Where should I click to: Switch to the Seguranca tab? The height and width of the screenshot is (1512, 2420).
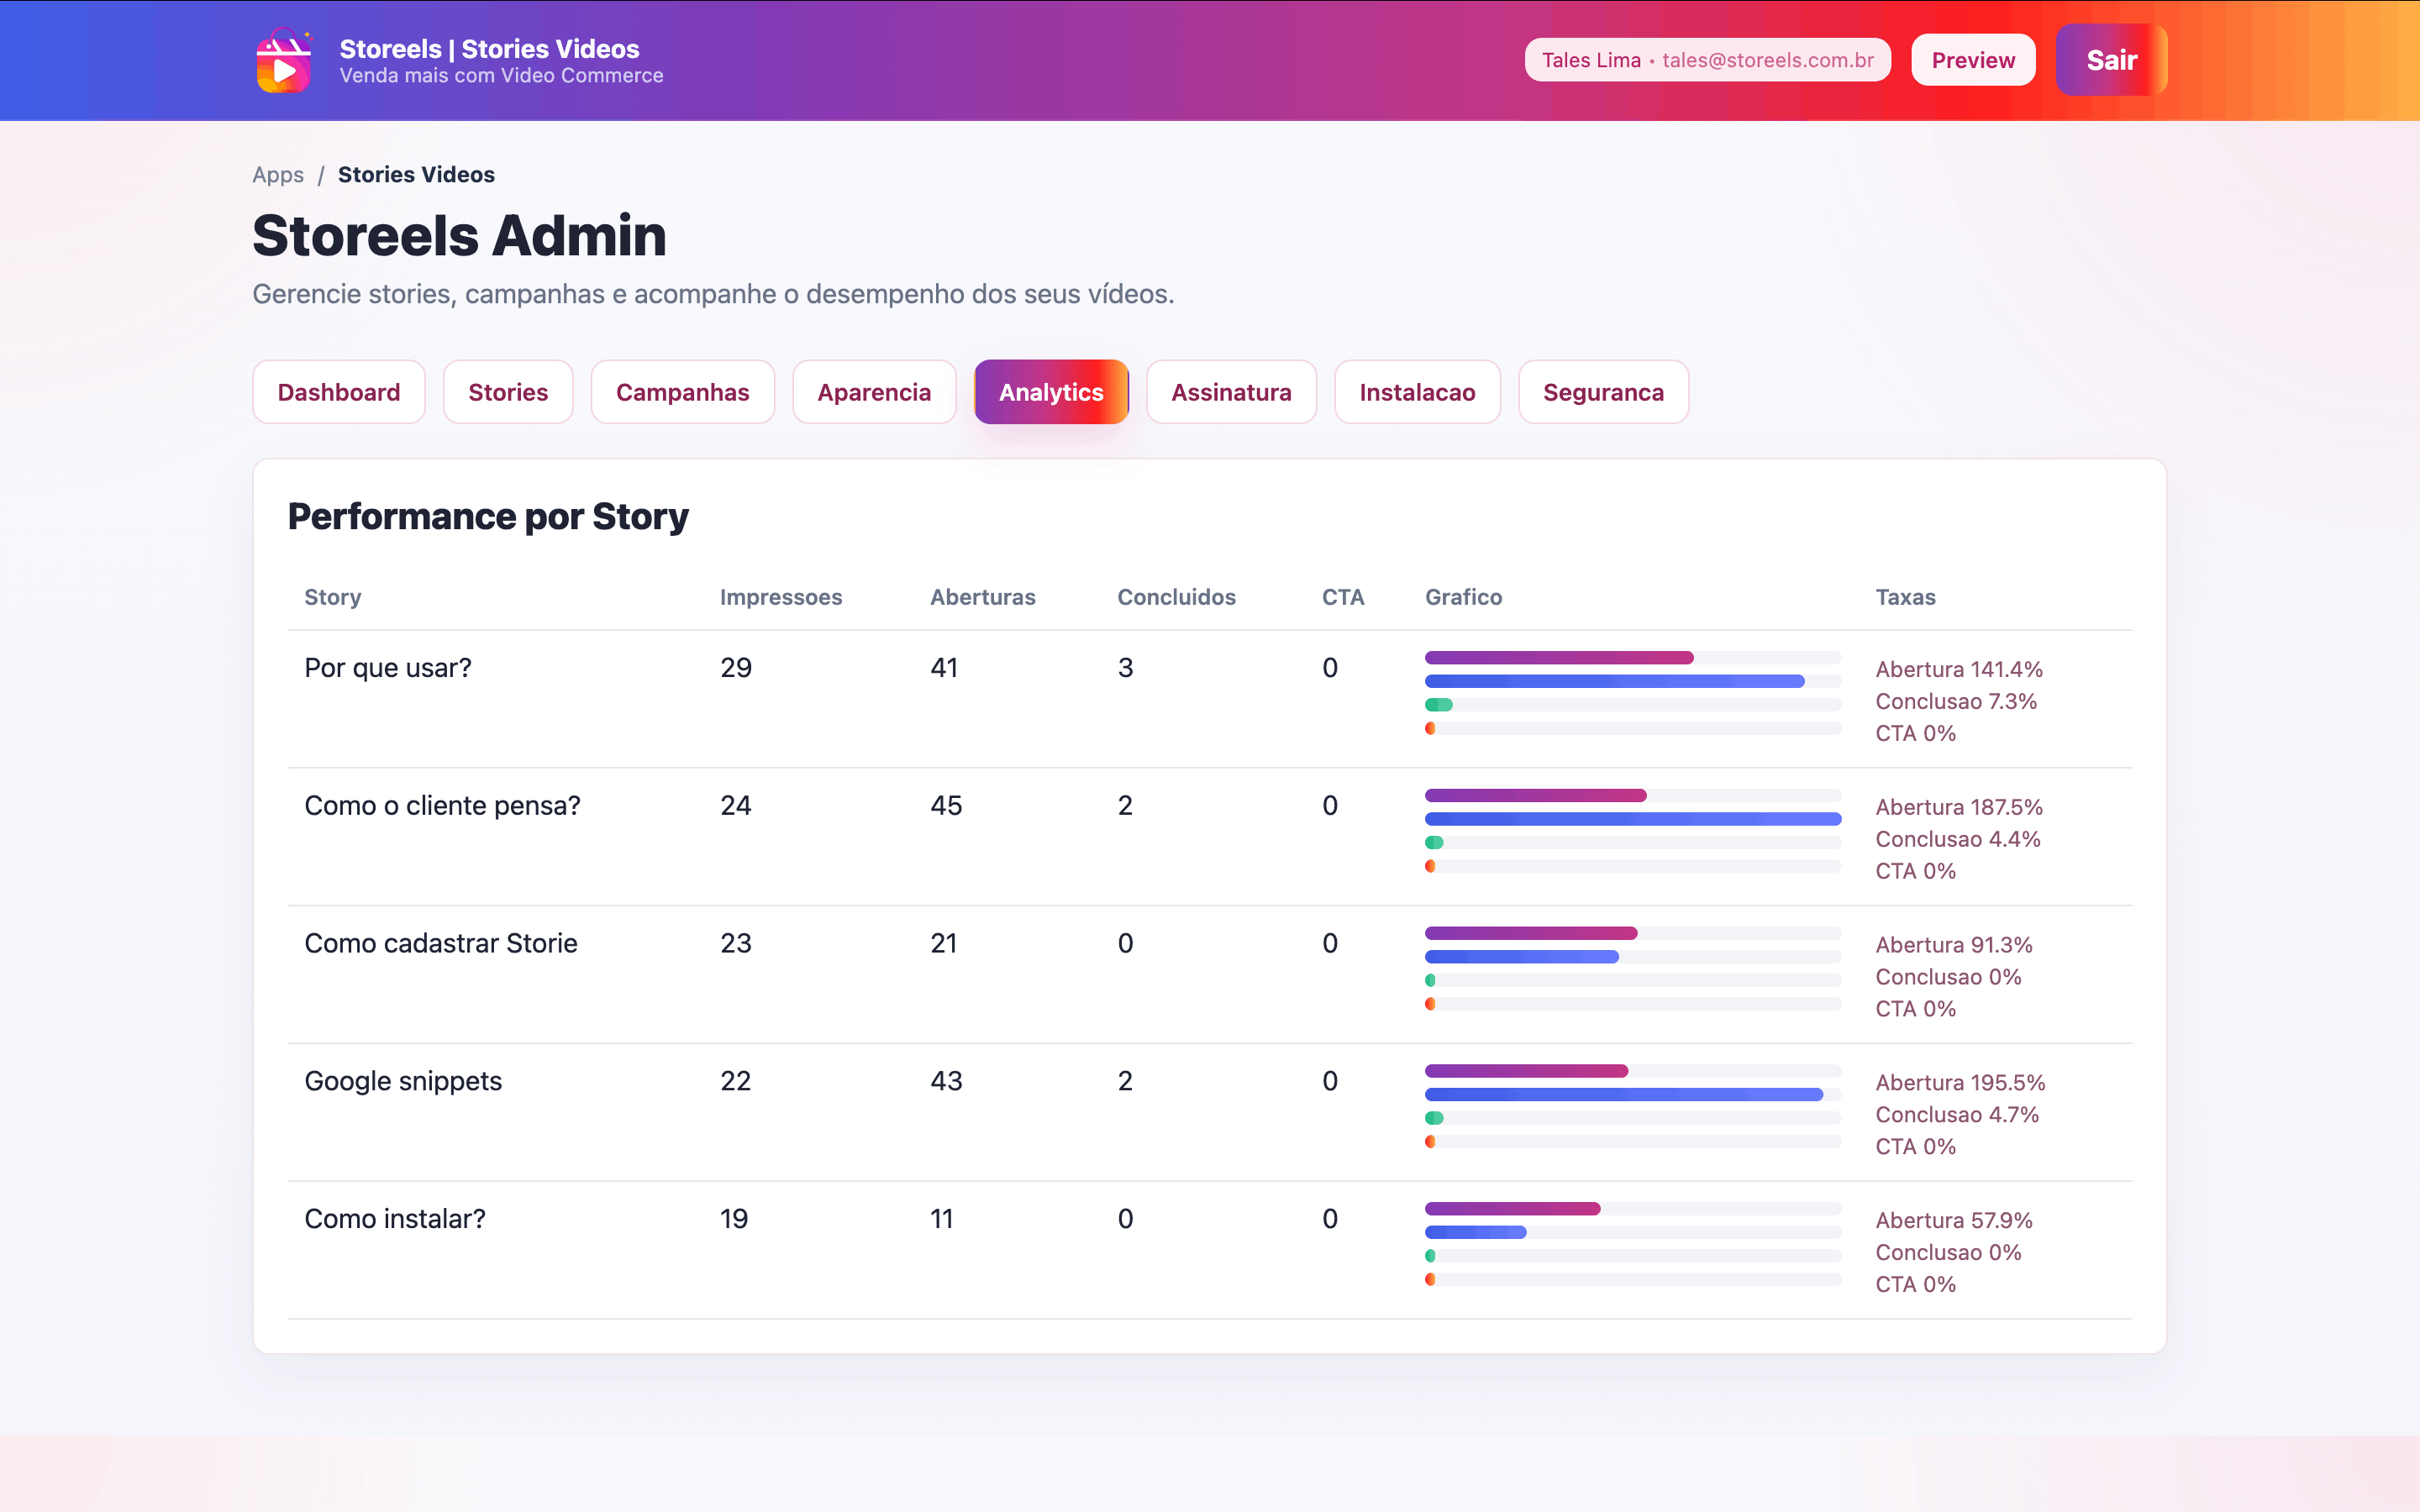click(x=1602, y=392)
